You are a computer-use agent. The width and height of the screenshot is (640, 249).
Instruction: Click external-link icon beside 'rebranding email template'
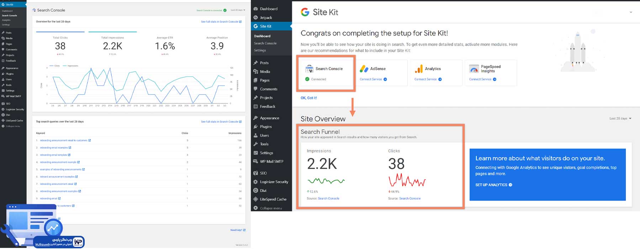tap(69, 155)
